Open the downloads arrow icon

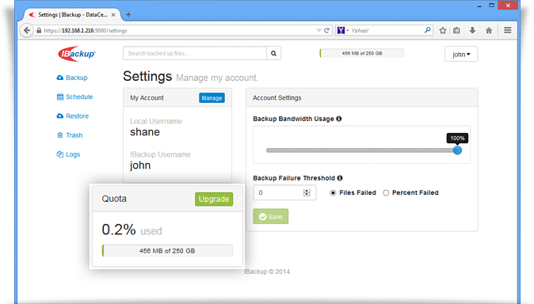pos(472,30)
